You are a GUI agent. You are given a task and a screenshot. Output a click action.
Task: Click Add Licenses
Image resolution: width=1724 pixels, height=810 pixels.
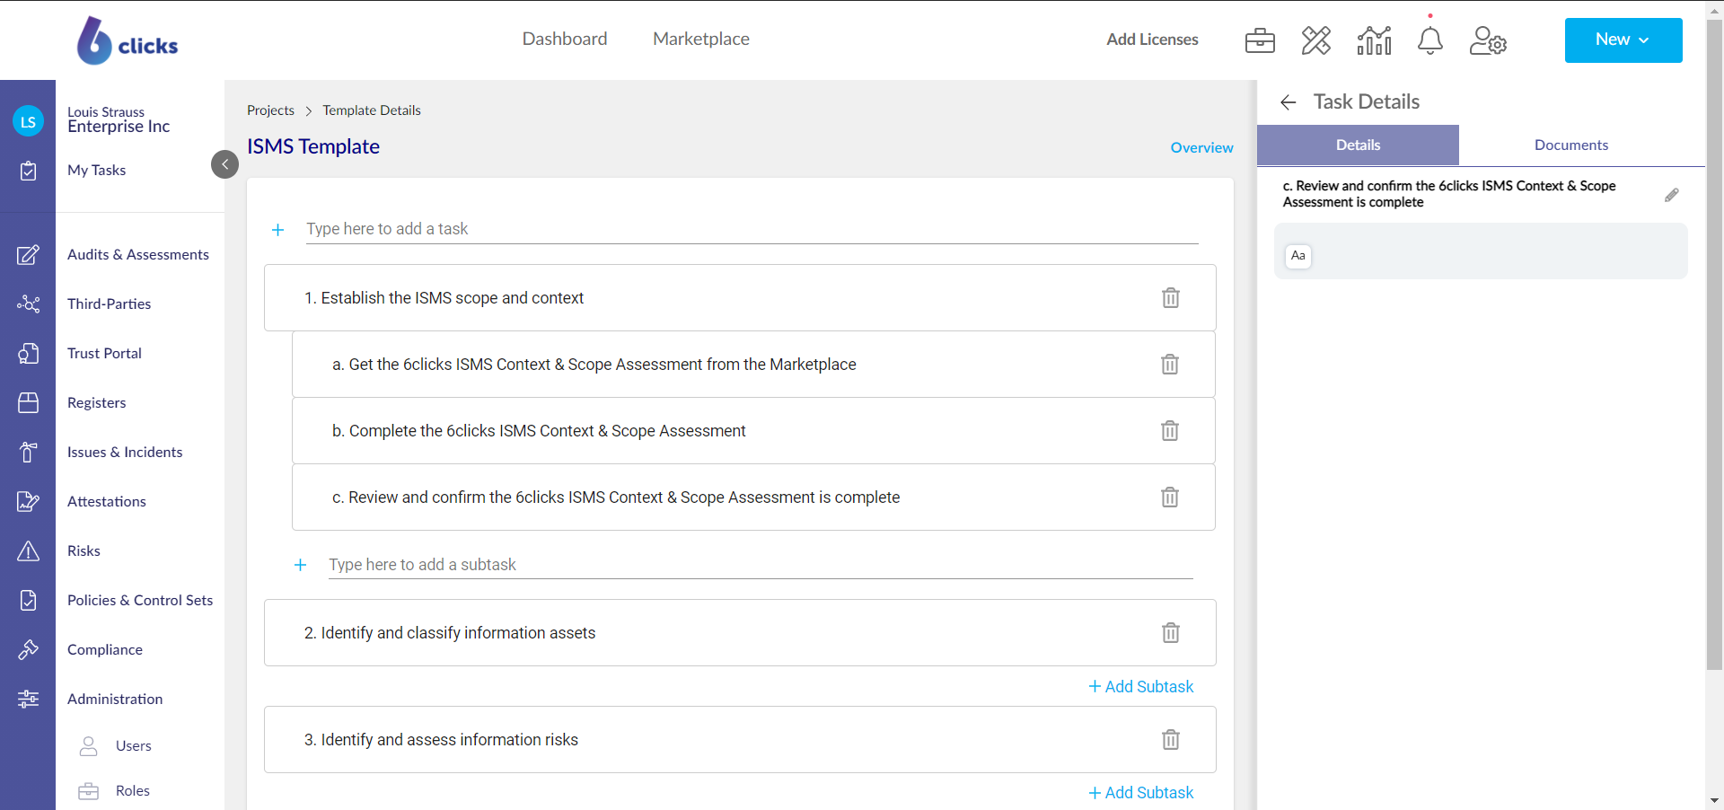(x=1152, y=40)
